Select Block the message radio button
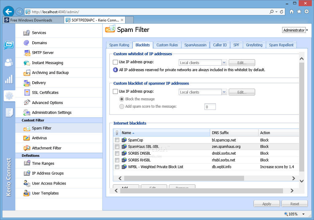Screen dimensions: 314x220 click(x=121, y=99)
